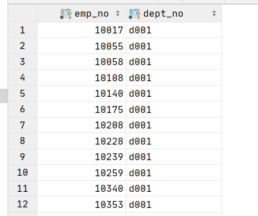Click the cell with emp_no 10175
The width and height of the screenshot is (258, 216).
click(x=81, y=109)
